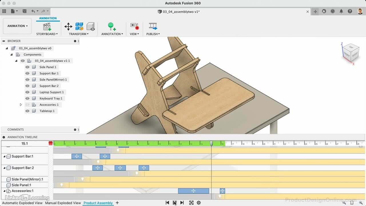The image size is (366, 206).
Task: Hide the Keyboard Tray:1 component
Action: 27,98
